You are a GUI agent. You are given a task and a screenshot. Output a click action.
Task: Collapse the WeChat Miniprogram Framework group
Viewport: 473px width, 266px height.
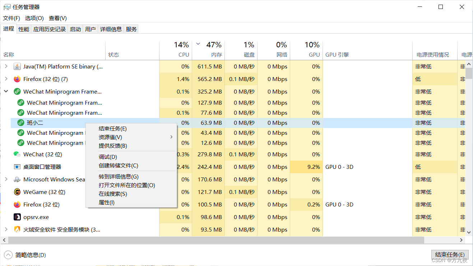(x=6, y=92)
